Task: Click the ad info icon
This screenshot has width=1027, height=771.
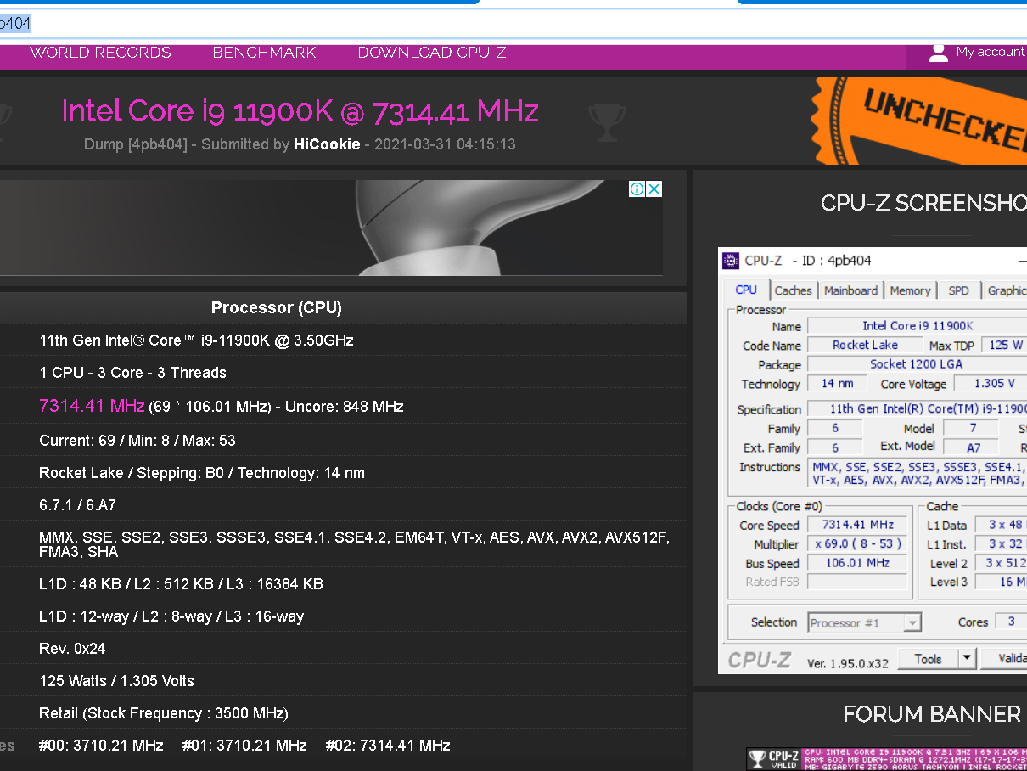Action: pyautogui.click(x=637, y=189)
